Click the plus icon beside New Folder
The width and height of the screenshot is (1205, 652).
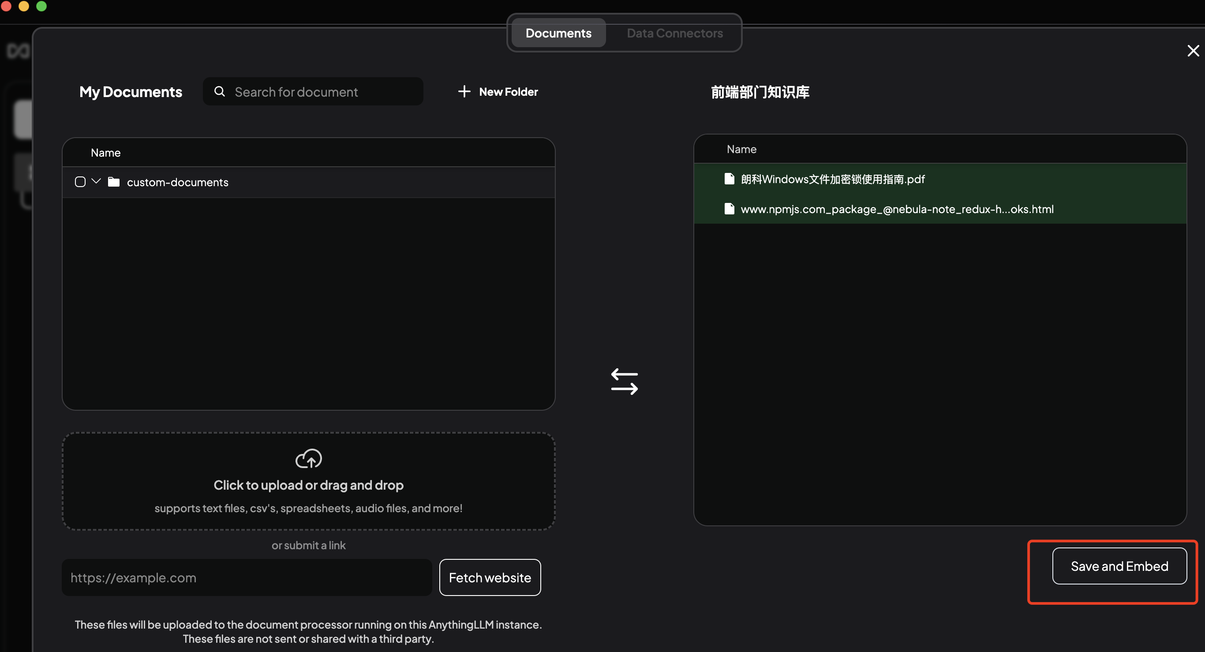[464, 91]
